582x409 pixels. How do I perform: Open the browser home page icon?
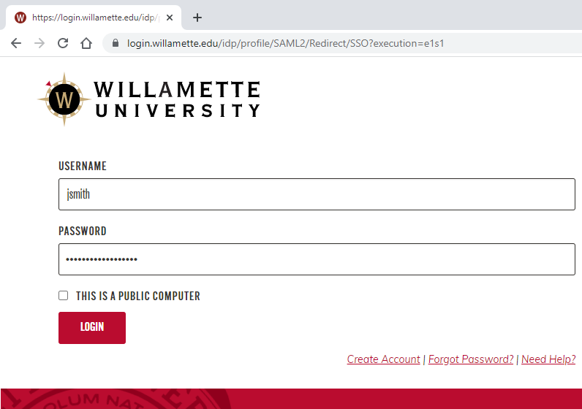coord(86,43)
